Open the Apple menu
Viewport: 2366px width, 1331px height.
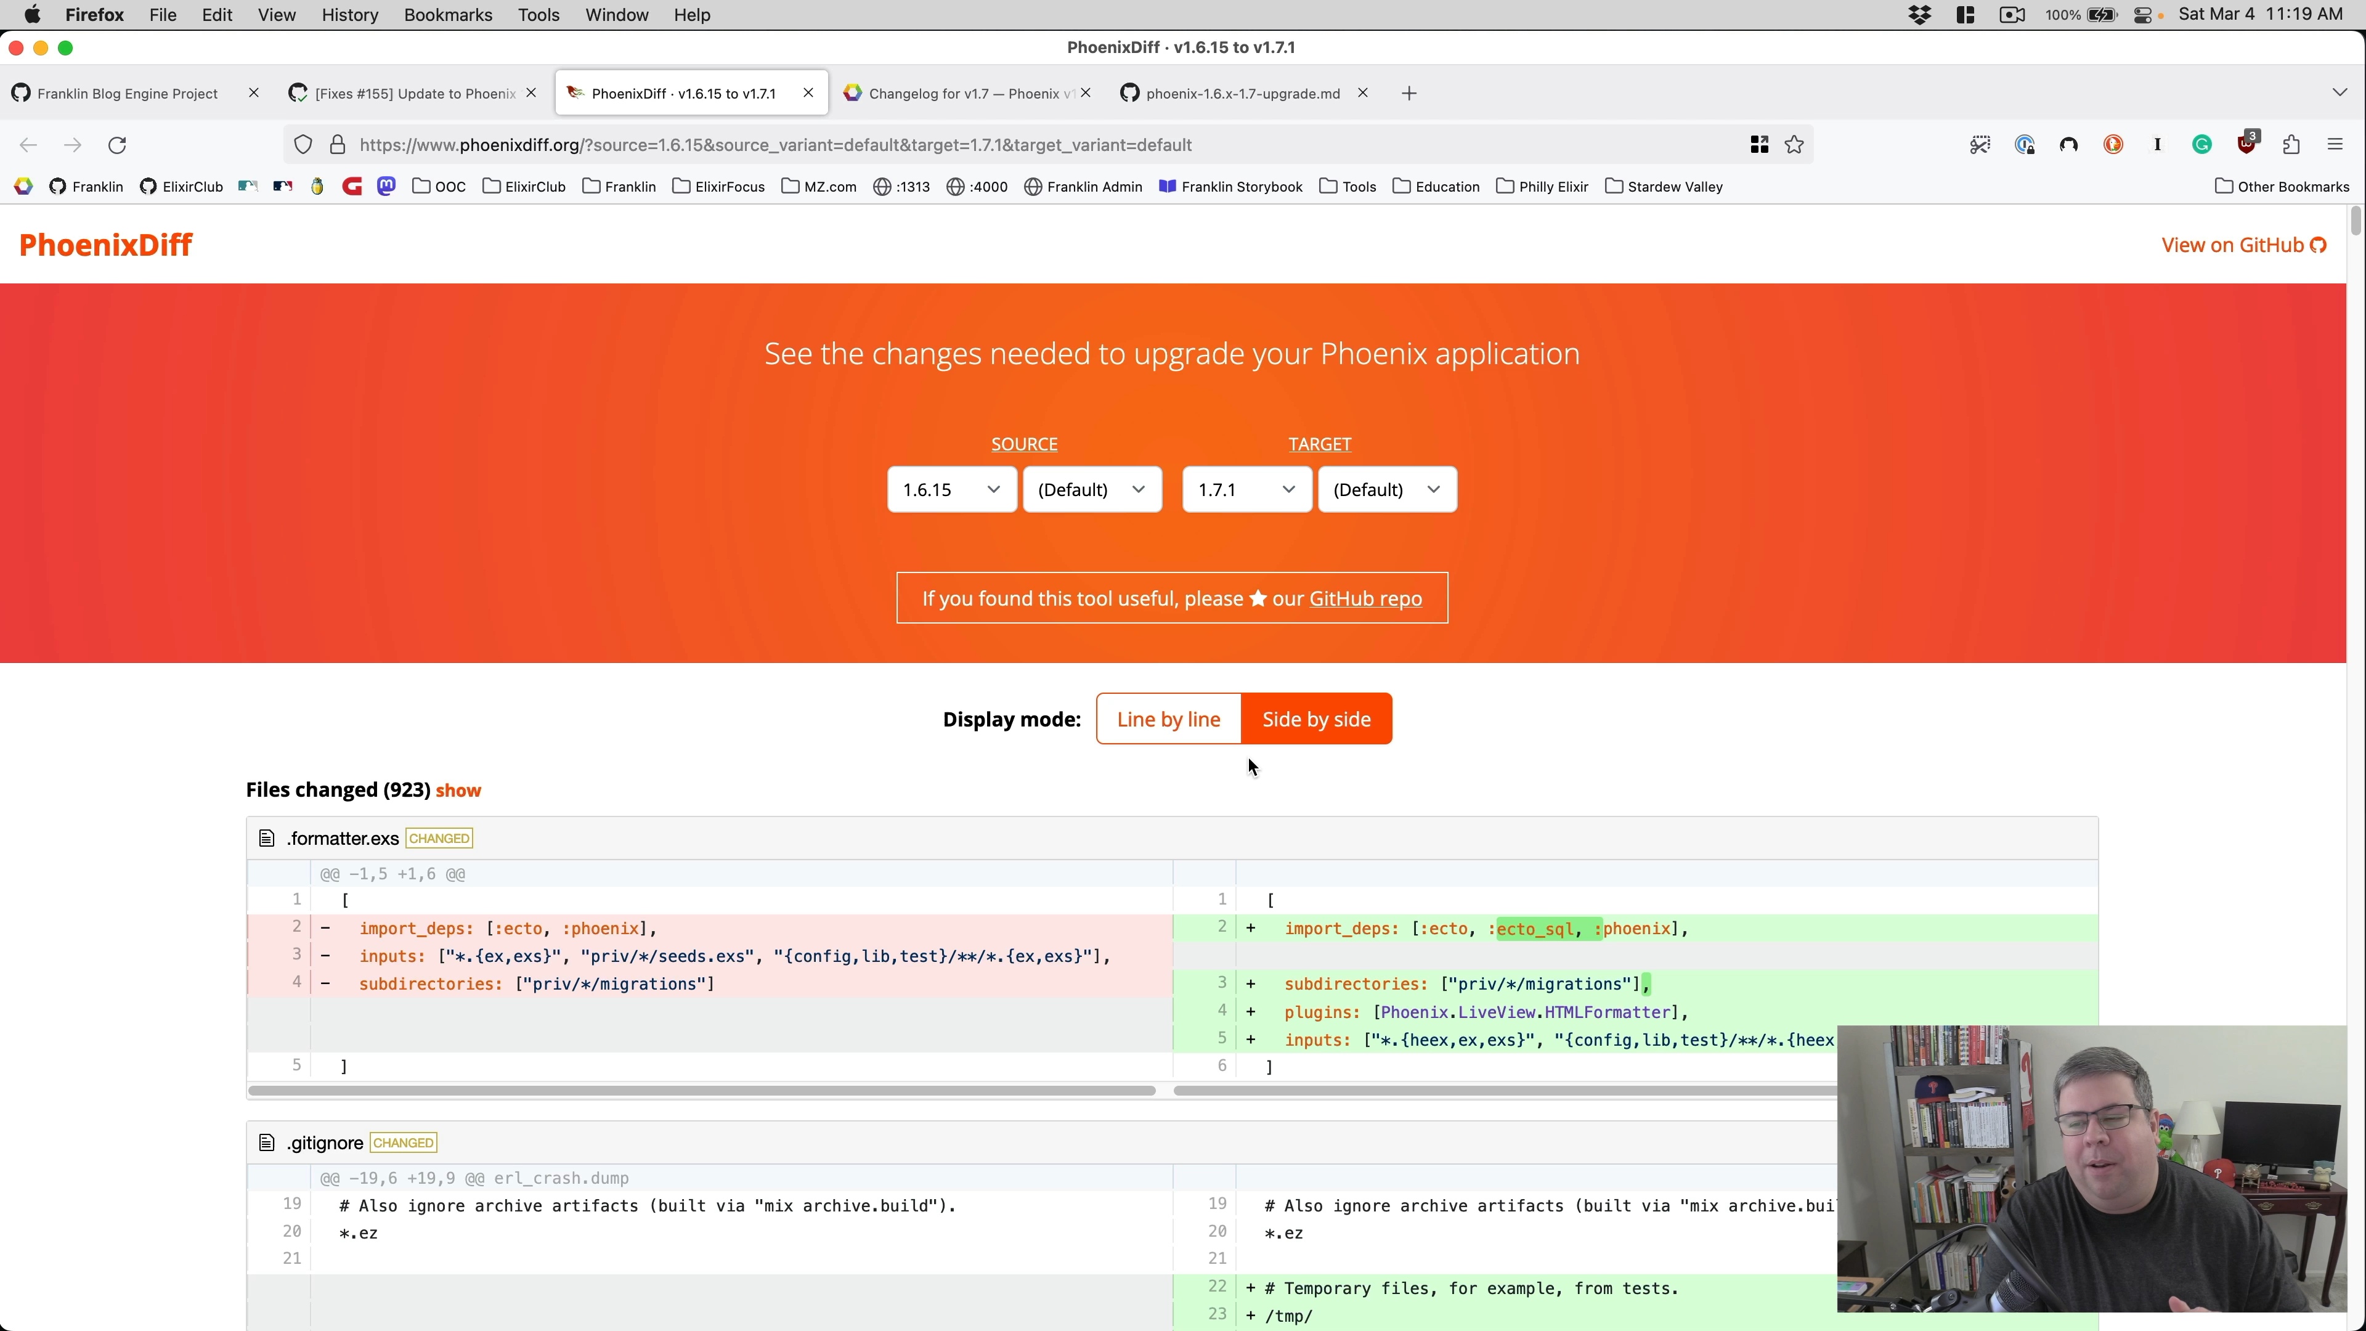click(x=32, y=15)
